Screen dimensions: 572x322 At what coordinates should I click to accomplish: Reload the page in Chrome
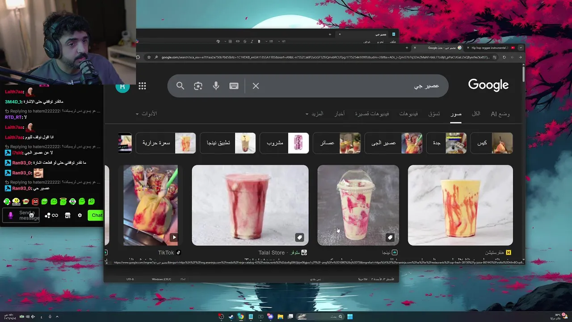(504, 57)
